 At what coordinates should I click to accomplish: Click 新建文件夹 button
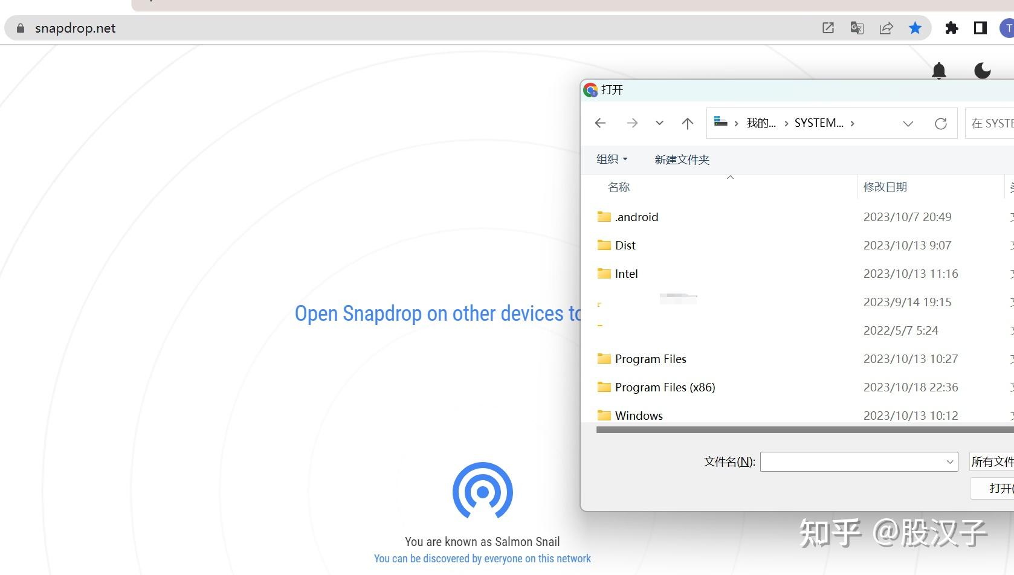coord(682,159)
